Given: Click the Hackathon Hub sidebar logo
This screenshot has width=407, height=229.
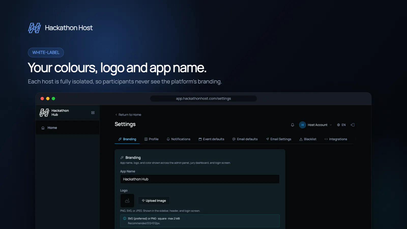Looking at the screenshot, I should pos(44,112).
